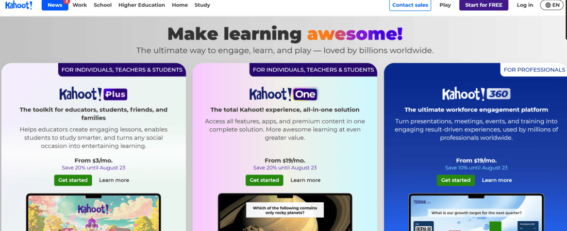The height and width of the screenshot is (231, 567).
Task: Click the Log in link
Action: pyautogui.click(x=525, y=5)
